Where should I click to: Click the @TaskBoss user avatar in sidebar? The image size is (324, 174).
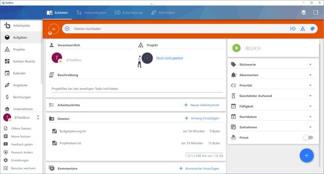coord(7,117)
